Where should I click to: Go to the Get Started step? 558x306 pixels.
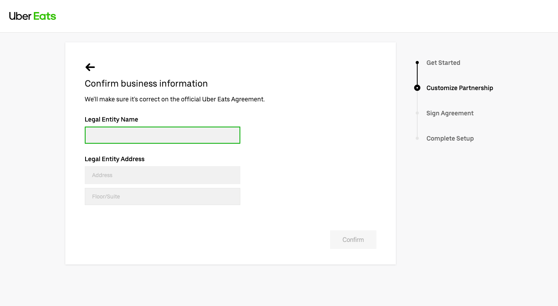pyautogui.click(x=443, y=63)
